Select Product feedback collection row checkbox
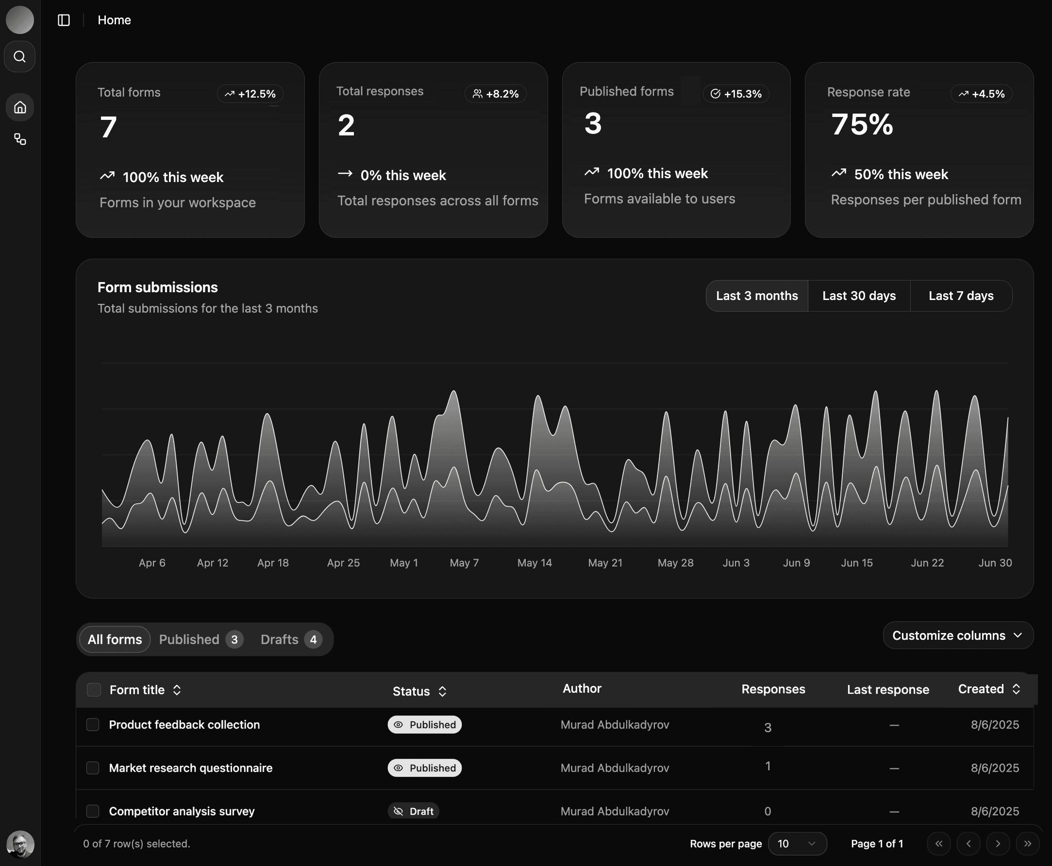The image size is (1052, 866). [x=93, y=724]
